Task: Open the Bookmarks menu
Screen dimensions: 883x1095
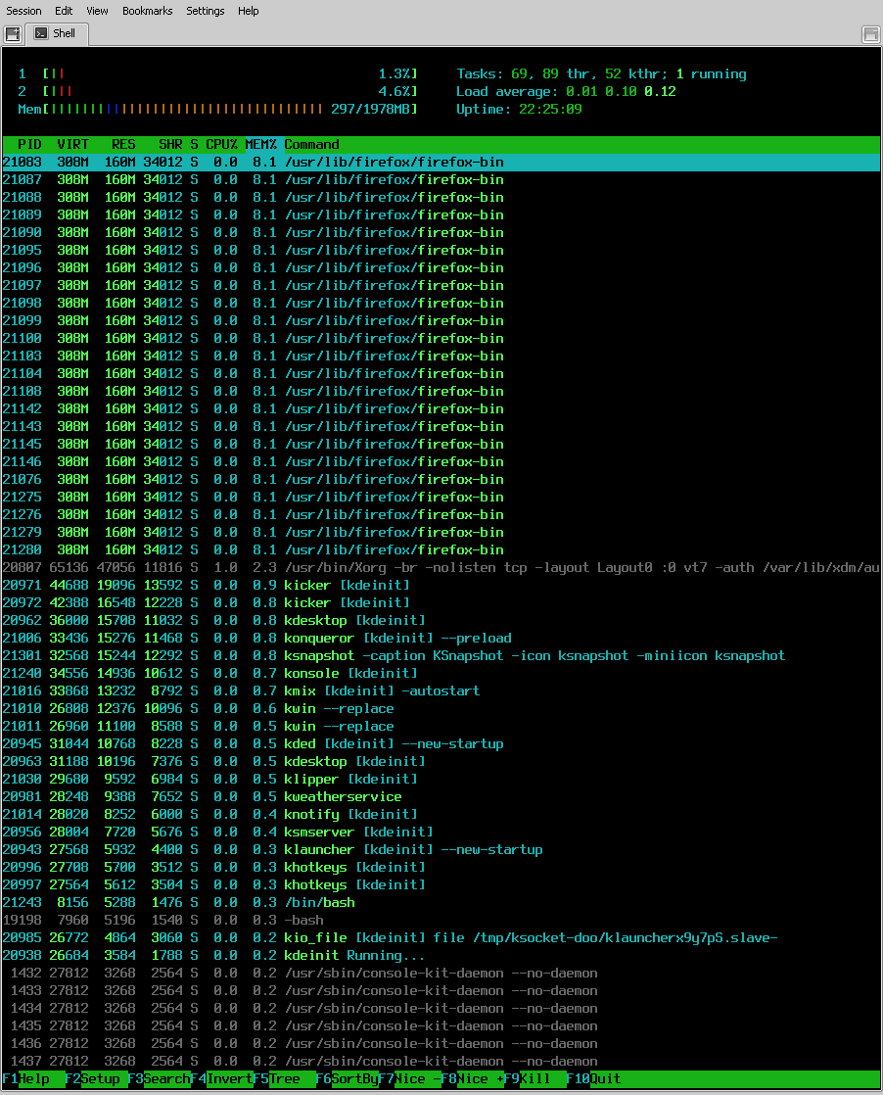Action: pos(147,11)
